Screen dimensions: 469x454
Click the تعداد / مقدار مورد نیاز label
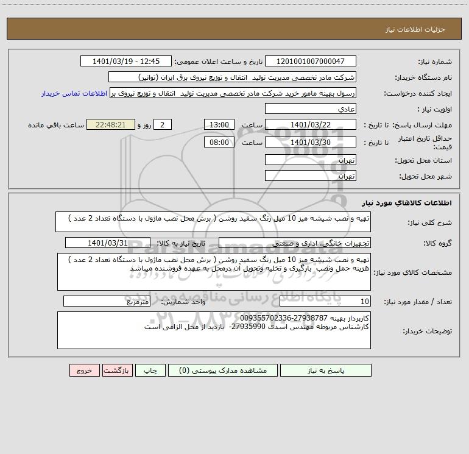coord(418,302)
